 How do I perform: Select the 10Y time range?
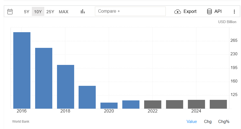38,12
